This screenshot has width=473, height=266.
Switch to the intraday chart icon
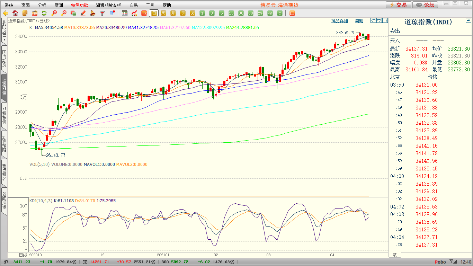click(x=134, y=13)
